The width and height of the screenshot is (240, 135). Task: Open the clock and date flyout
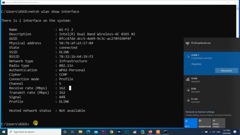227,132
